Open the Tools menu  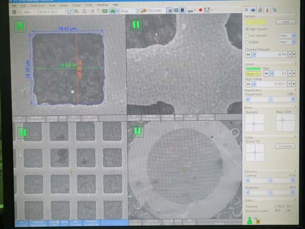[89, 5]
